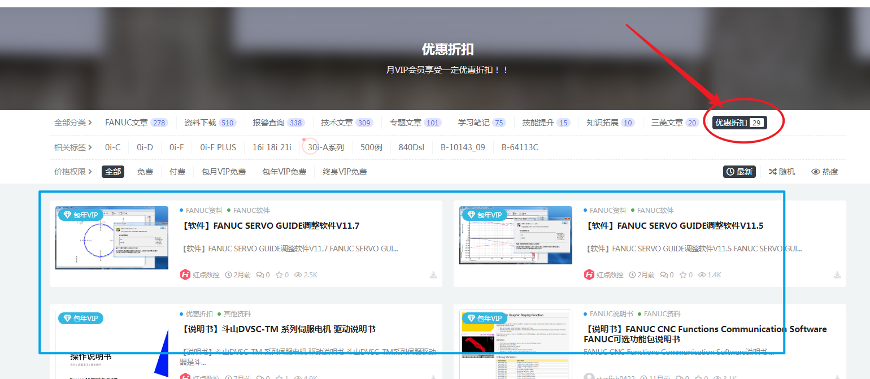Click the 500例 tag

point(371,147)
